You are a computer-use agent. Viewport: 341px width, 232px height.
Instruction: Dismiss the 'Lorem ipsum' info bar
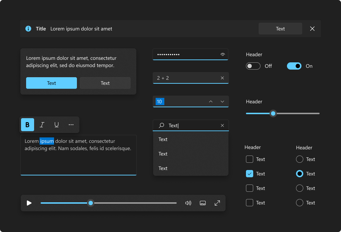(312, 29)
